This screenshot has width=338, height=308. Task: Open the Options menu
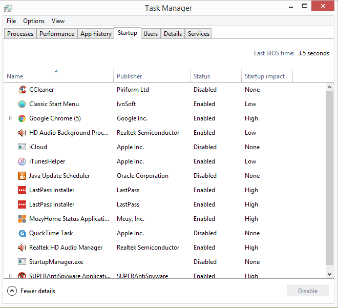pyautogui.click(x=34, y=21)
